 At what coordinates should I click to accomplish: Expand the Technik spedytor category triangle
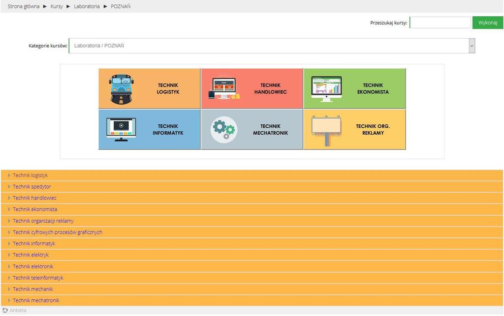[x=9, y=187]
